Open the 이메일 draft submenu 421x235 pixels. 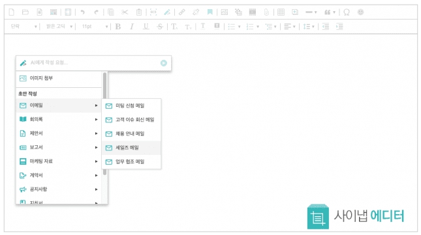(x=59, y=105)
